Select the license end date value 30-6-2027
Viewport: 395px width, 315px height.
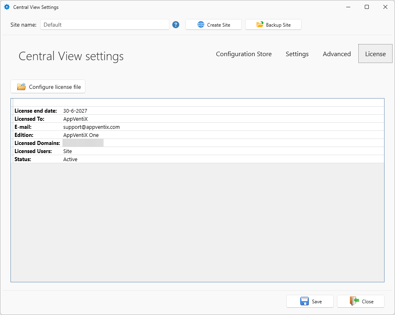[x=75, y=111]
